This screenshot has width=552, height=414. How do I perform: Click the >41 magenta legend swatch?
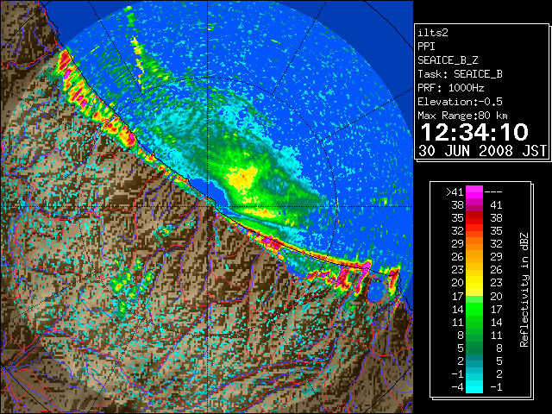coord(474,192)
